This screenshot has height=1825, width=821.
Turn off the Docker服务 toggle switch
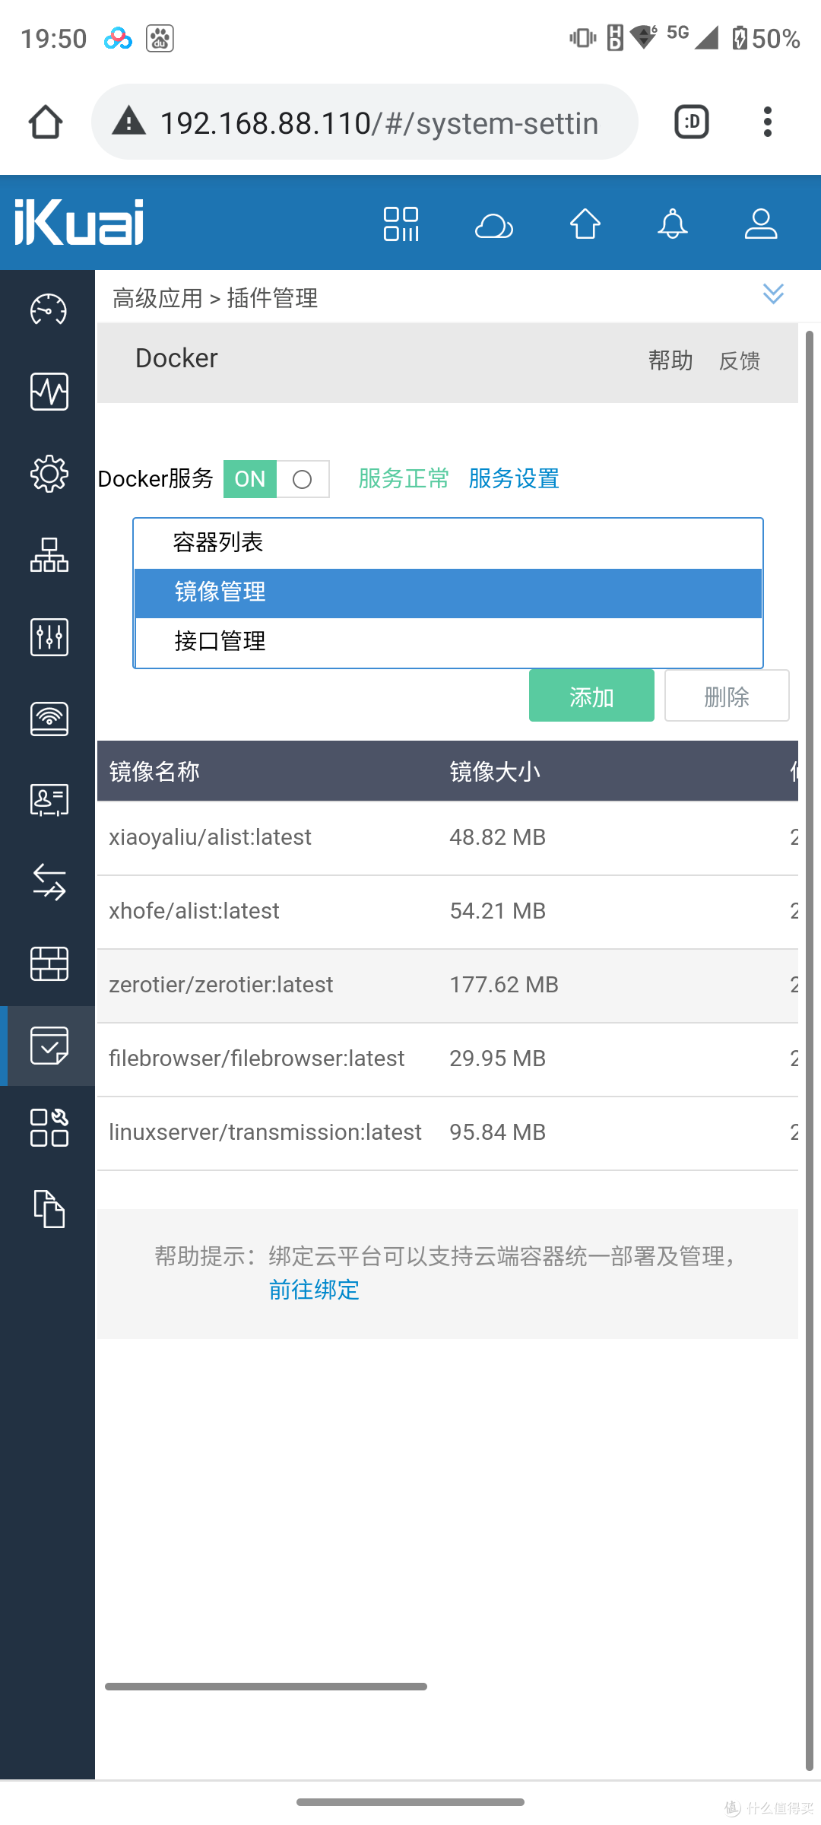point(302,479)
